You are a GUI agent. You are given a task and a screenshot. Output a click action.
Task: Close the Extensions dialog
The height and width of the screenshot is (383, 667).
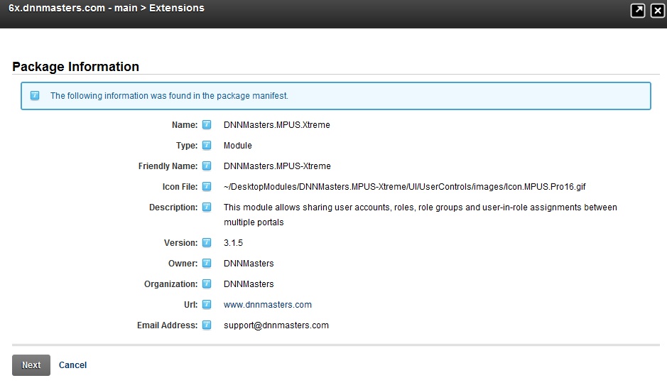(658, 11)
